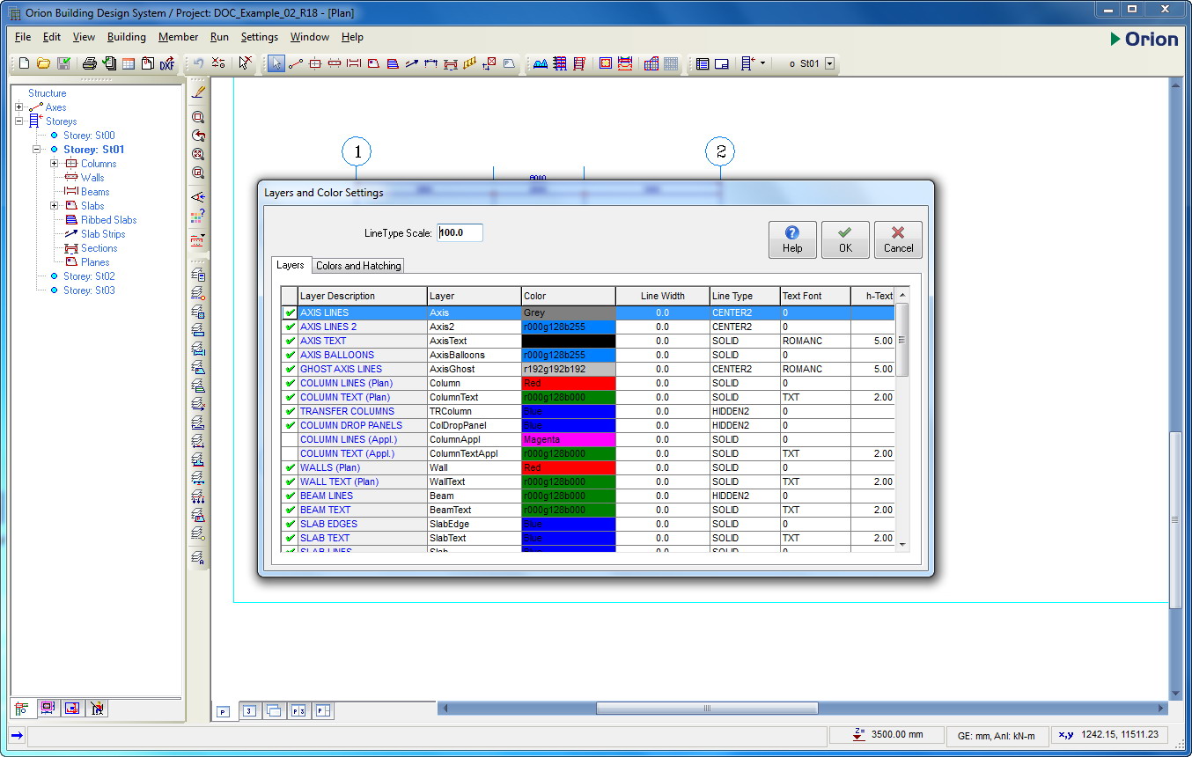Toggle the SLAB EDGES layer checkmark
Screen dimensions: 1192x757
tap(290, 524)
